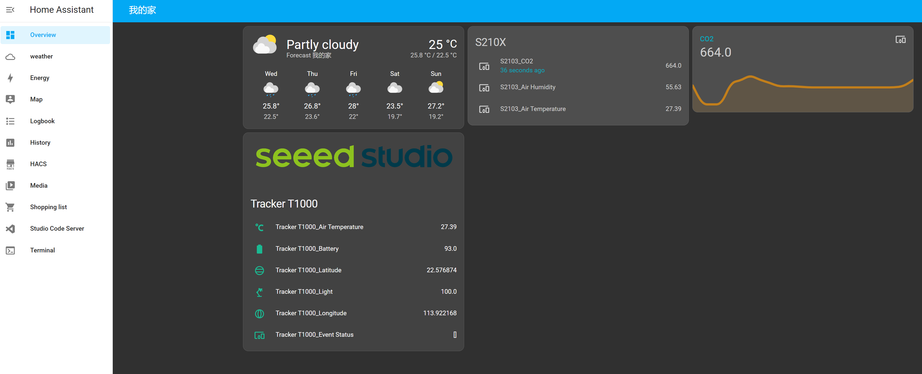The width and height of the screenshot is (922, 374).
Task: Click the 36 seconds ago timestamp
Action: click(522, 70)
